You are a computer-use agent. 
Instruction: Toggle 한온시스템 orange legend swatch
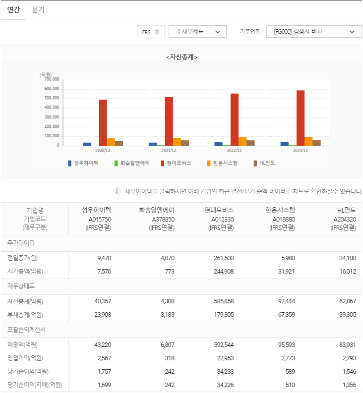pyautogui.click(x=209, y=164)
